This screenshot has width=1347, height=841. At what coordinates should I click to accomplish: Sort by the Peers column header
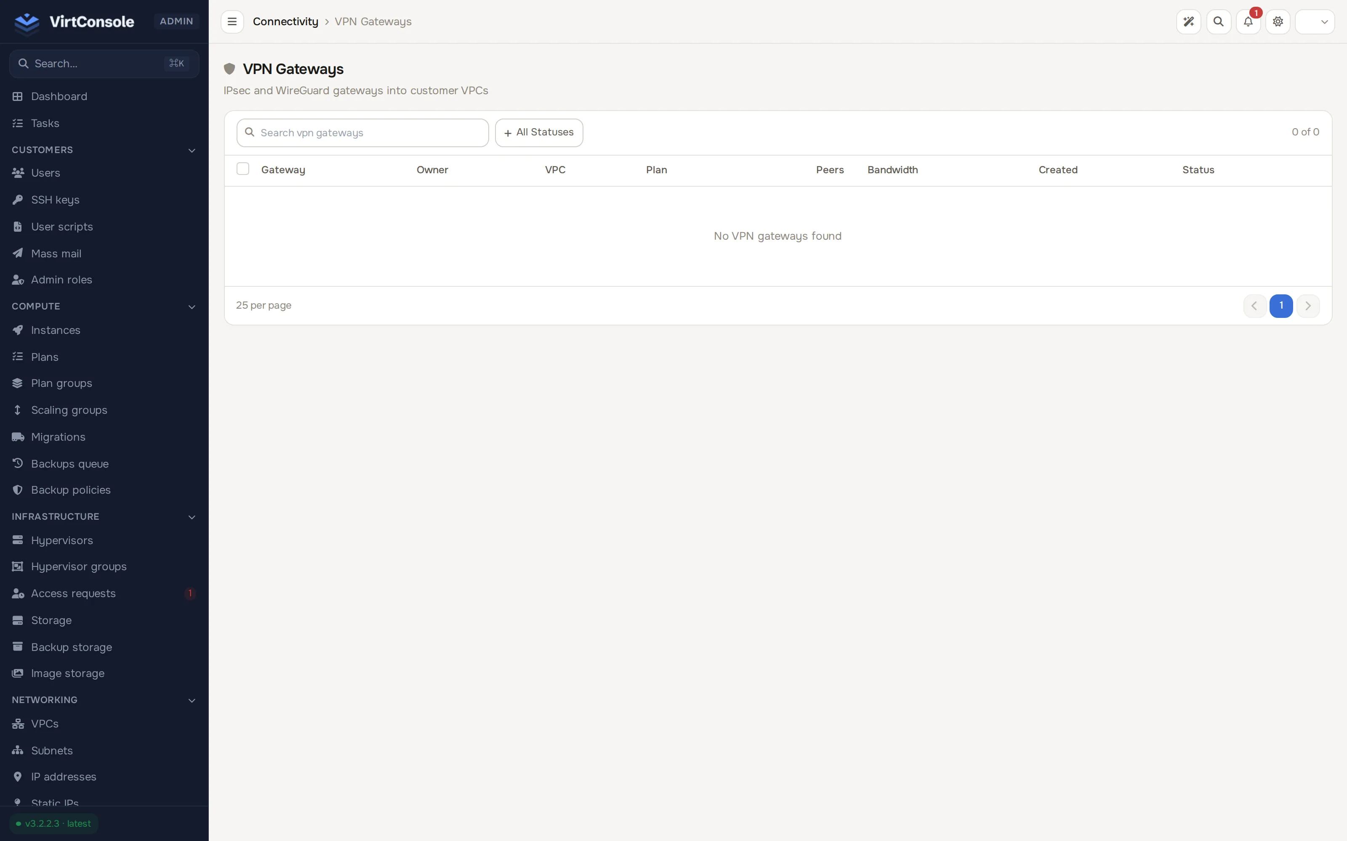coord(829,169)
